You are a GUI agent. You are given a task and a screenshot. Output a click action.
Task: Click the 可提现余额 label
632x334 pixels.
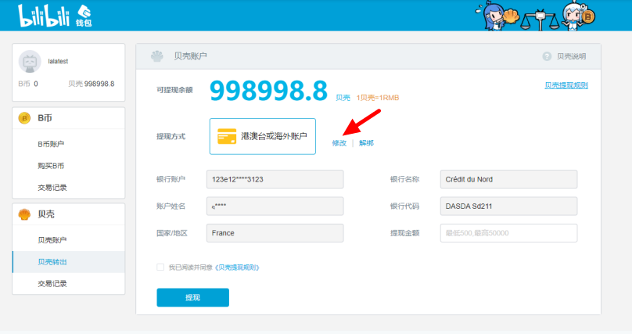click(x=174, y=90)
